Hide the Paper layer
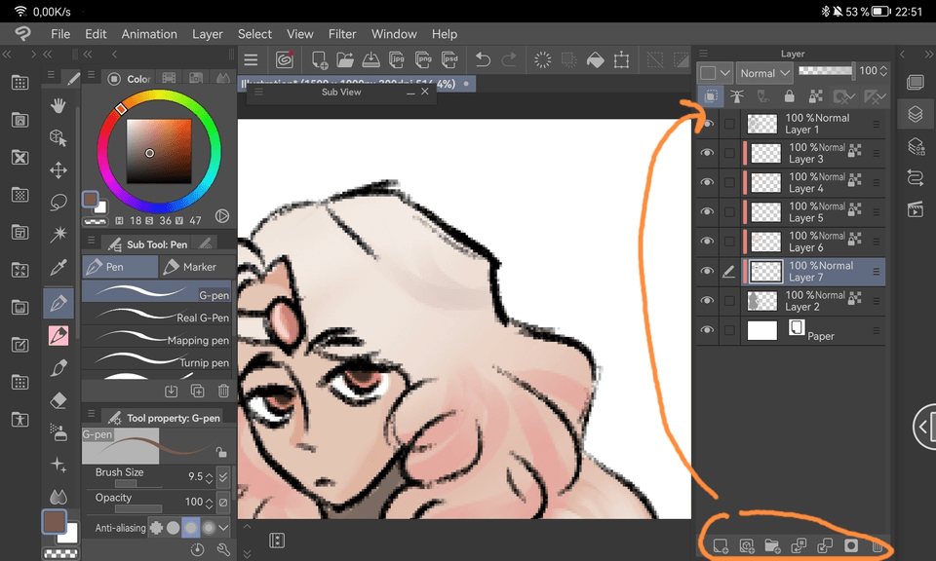The height and width of the screenshot is (561, 936). point(708,330)
